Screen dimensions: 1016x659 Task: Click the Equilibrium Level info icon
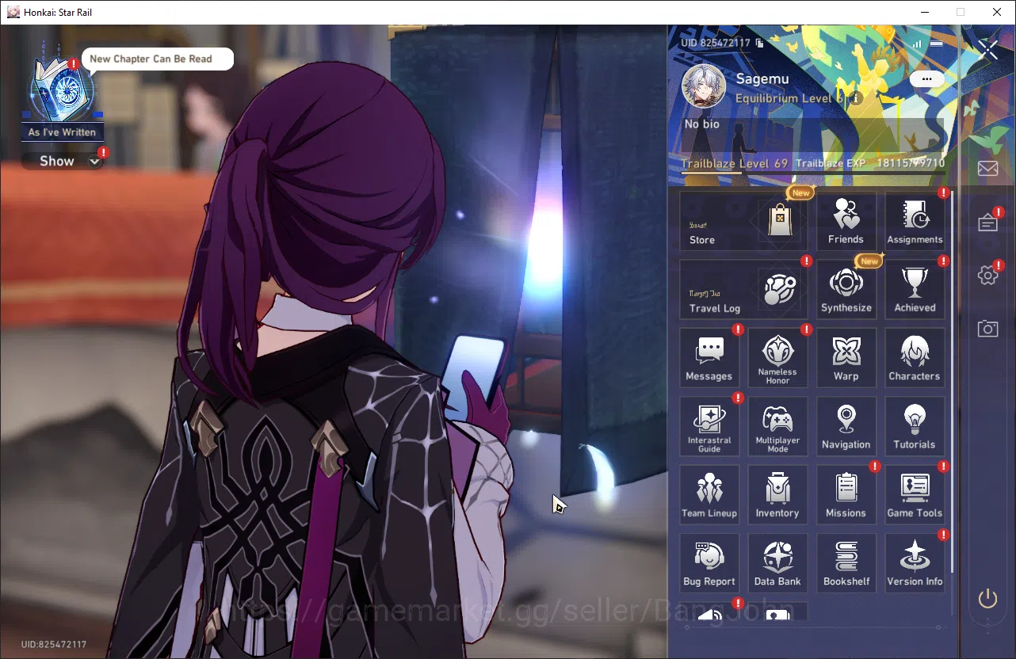coord(856,98)
